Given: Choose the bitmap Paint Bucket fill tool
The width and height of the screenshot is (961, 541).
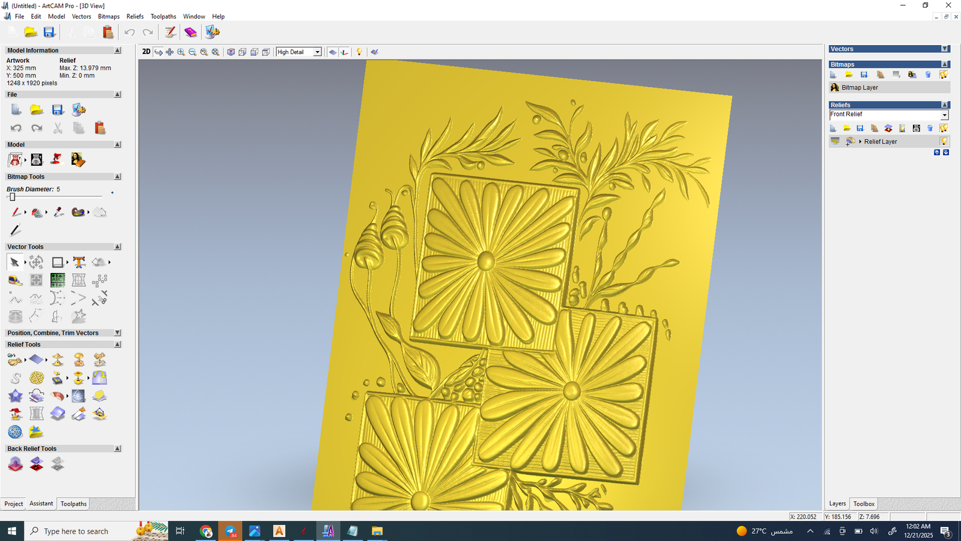Looking at the screenshot, I should tap(37, 212).
